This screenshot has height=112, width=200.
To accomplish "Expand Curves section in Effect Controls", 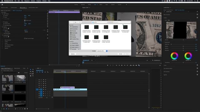I will pos(2,44).
